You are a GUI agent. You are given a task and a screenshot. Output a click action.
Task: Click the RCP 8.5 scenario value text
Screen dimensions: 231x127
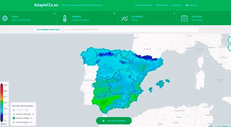pos(135,20)
